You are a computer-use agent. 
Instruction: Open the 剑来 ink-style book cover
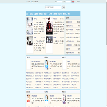(x=30, y=41)
